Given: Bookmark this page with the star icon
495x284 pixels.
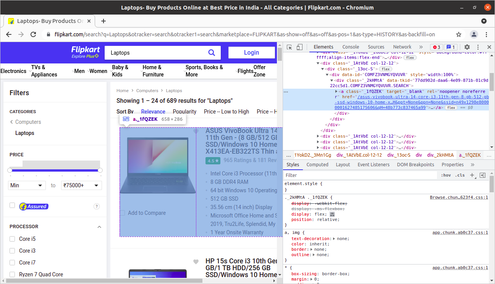Looking at the screenshot, I should pyautogui.click(x=459, y=34).
